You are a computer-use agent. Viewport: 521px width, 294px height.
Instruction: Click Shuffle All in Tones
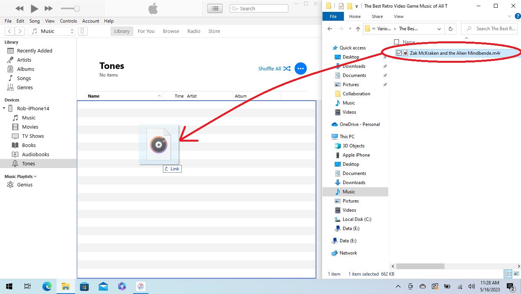(x=274, y=69)
